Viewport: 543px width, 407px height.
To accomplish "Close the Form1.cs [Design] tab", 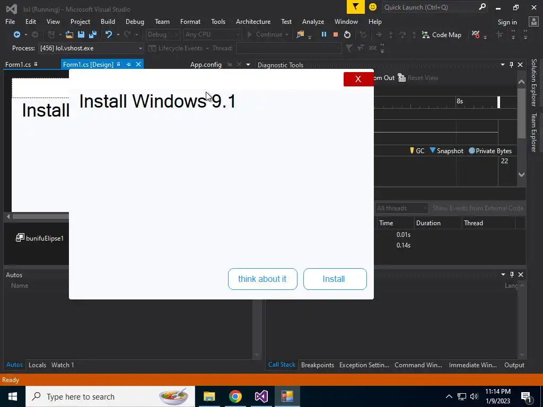I will [138, 64].
